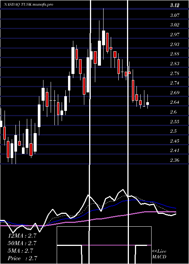Click the <<Live MACD label

pyautogui.click(x=159, y=254)
